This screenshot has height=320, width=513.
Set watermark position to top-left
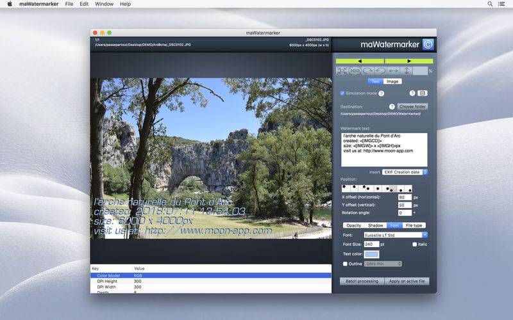point(346,188)
